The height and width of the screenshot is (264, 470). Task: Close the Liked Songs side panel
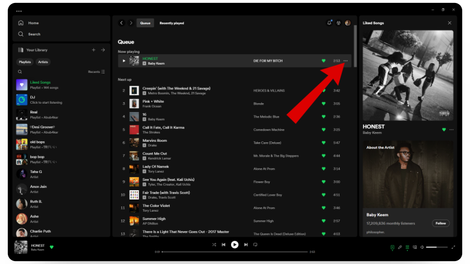click(x=449, y=23)
